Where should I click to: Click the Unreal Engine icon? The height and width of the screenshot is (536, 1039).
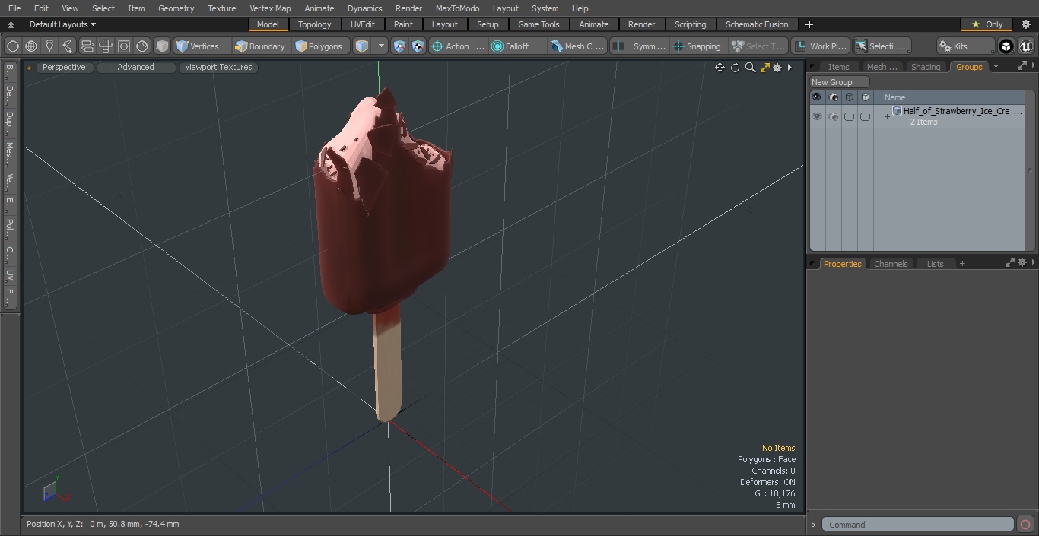1025,46
